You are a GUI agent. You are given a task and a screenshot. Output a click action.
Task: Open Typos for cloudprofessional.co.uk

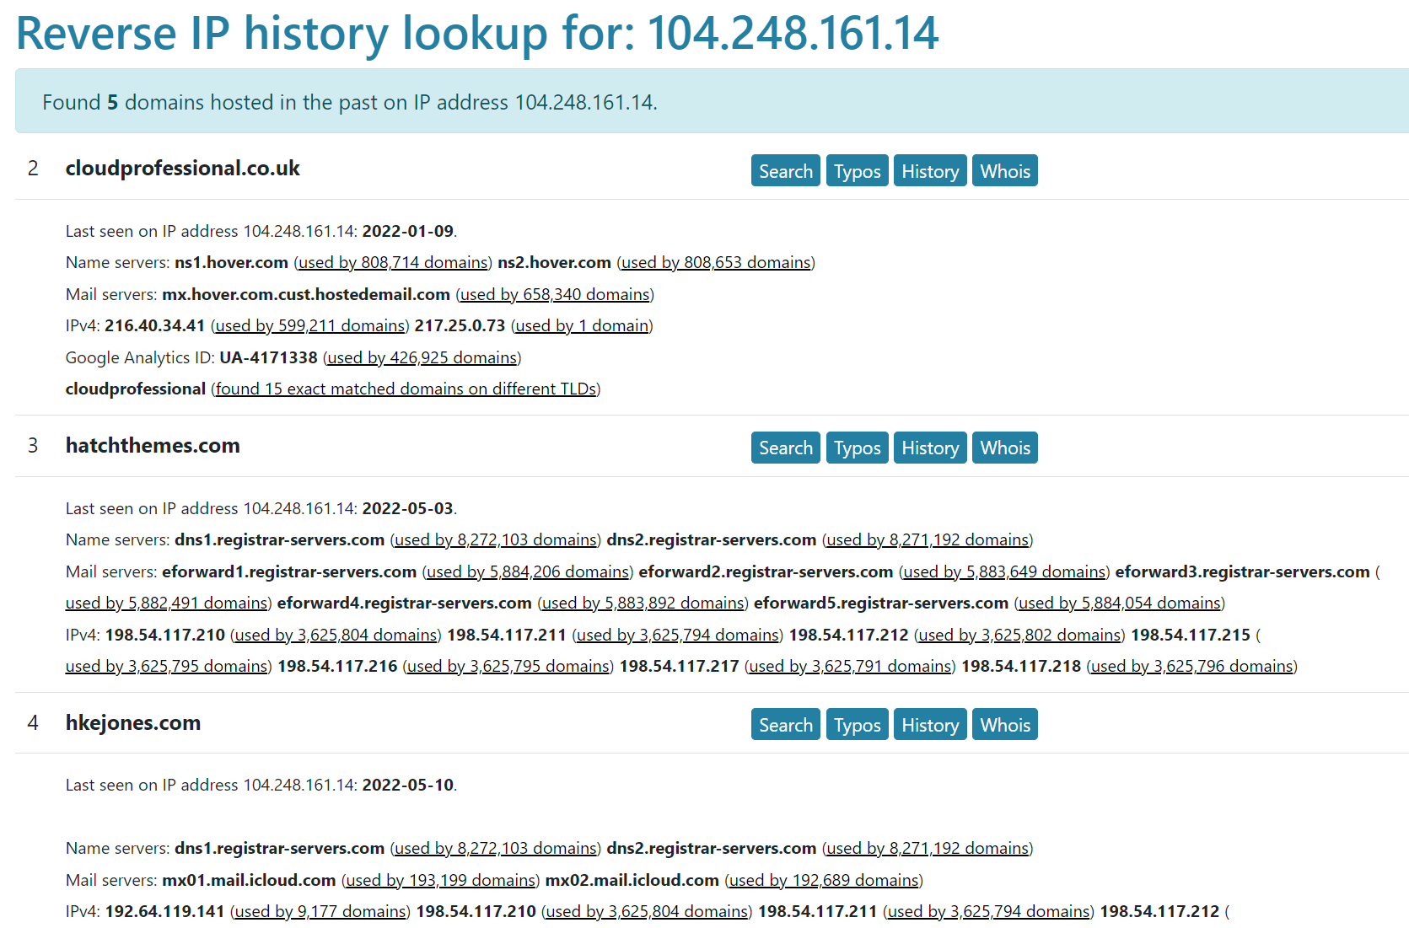click(857, 171)
